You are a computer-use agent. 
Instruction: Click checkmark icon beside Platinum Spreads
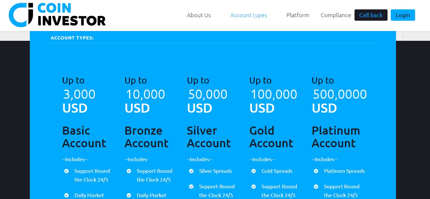pos(316,171)
